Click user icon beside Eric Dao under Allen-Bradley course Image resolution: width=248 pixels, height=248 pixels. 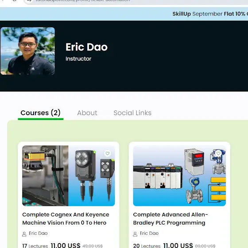point(135,234)
